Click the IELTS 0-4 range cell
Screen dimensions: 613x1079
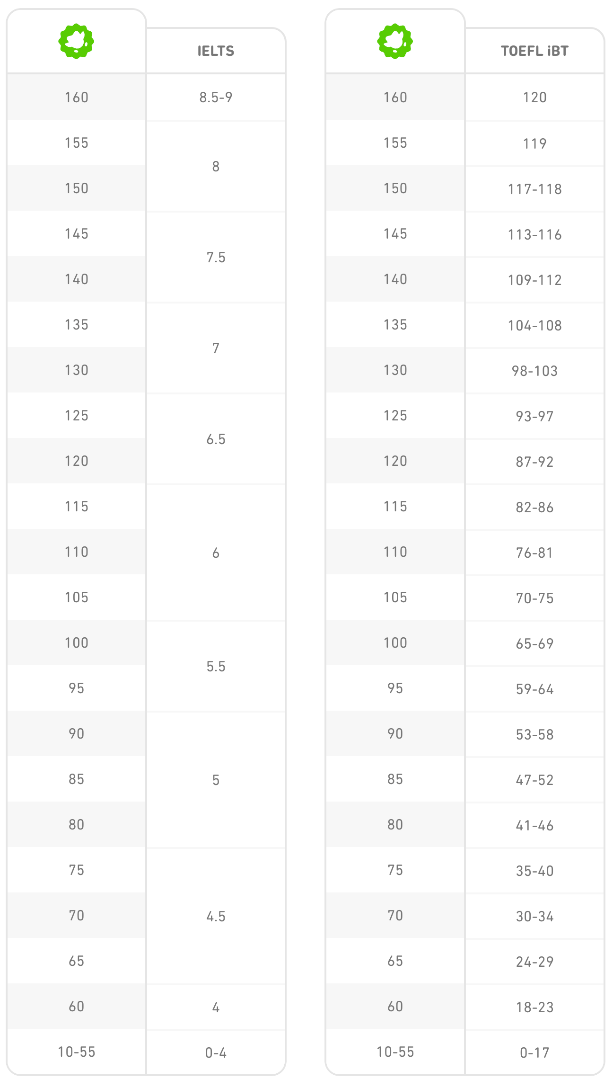216,1053
